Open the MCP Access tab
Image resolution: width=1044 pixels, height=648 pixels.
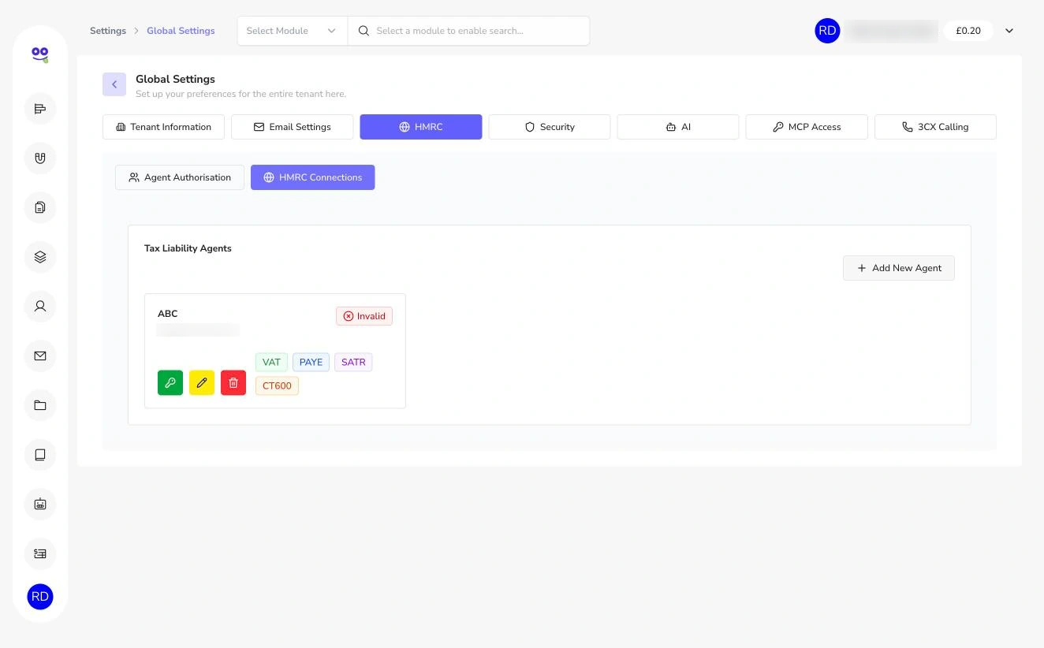click(x=807, y=127)
